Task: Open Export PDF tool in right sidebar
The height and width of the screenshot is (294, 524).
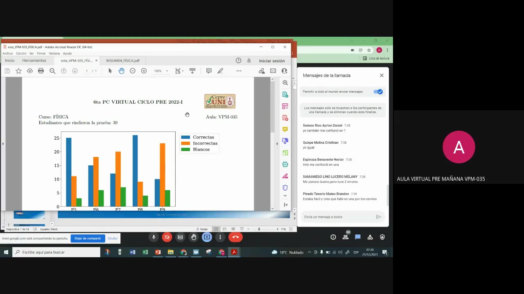Action: coord(285,94)
